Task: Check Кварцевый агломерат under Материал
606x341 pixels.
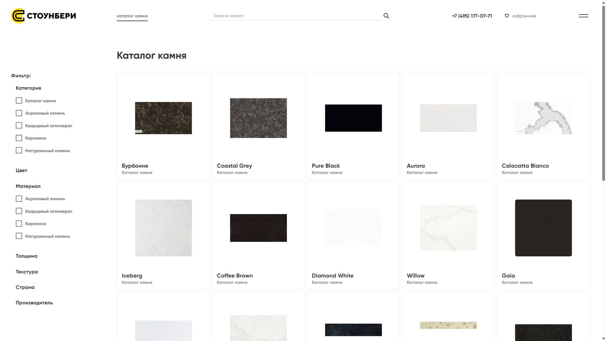Action: click(19, 211)
